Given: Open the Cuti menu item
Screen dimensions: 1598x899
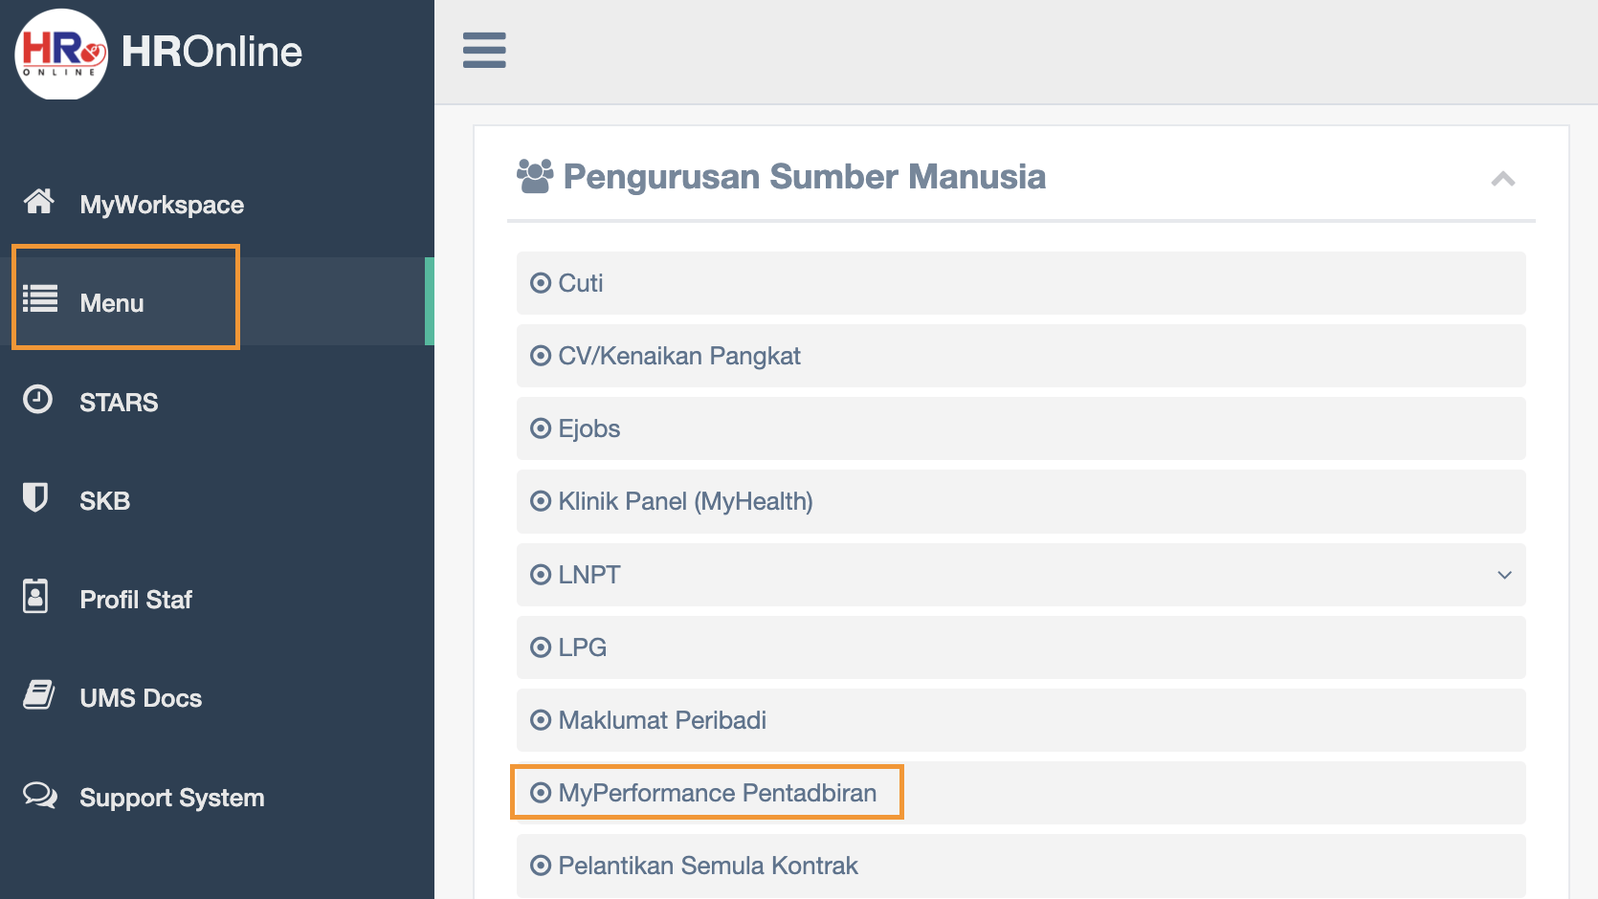Looking at the screenshot, I should coord(581,283).
